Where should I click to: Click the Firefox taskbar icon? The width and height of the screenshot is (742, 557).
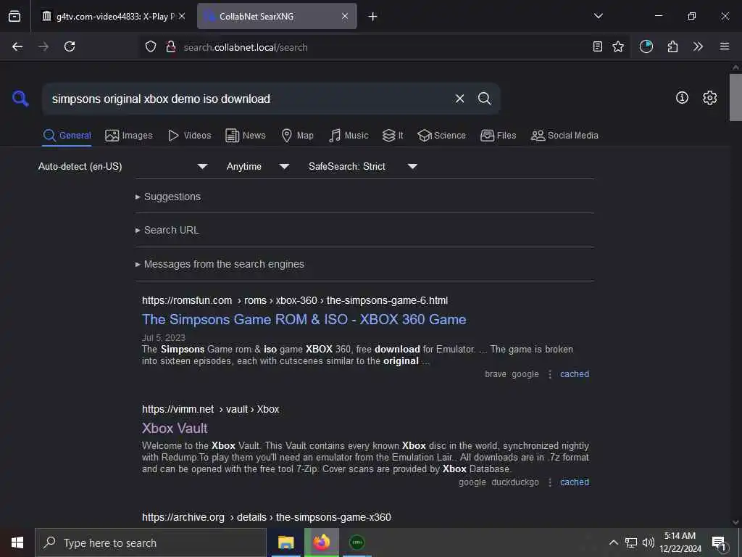click(321, 542)
